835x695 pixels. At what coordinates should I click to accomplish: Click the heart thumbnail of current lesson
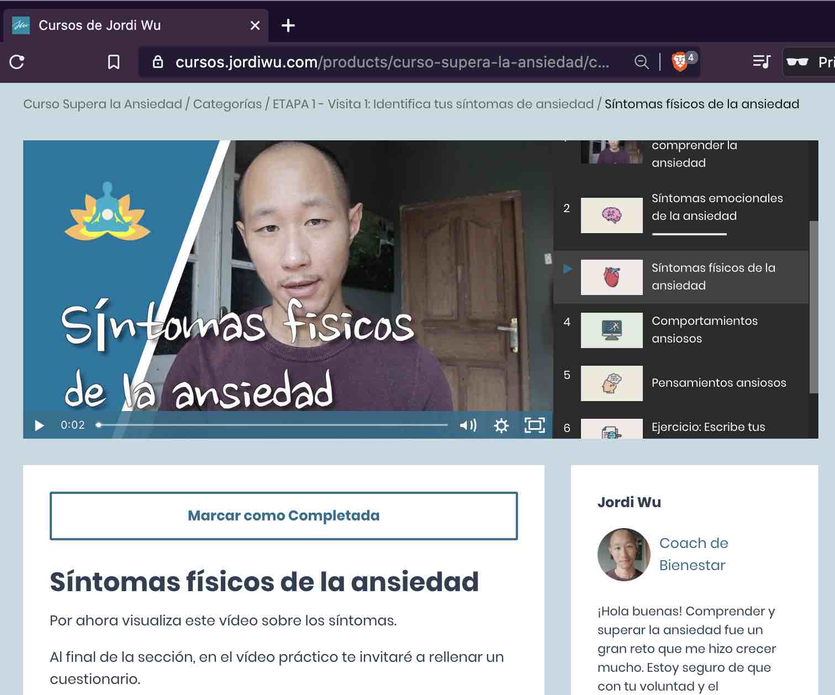tap(612, 277)
